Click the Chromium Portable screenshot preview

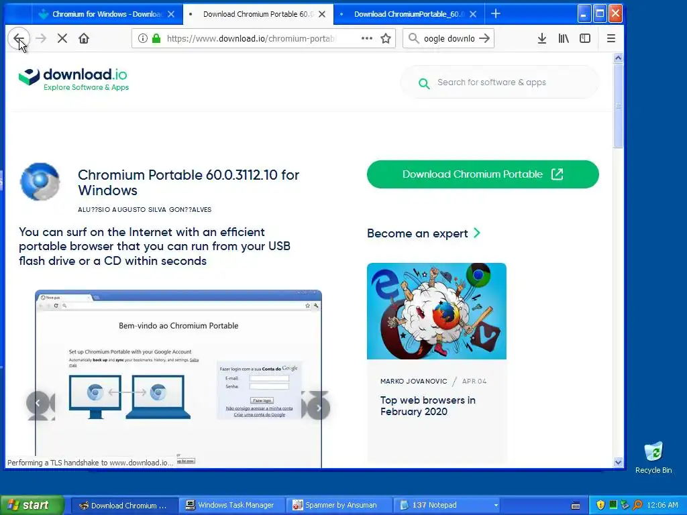[178, 379]
